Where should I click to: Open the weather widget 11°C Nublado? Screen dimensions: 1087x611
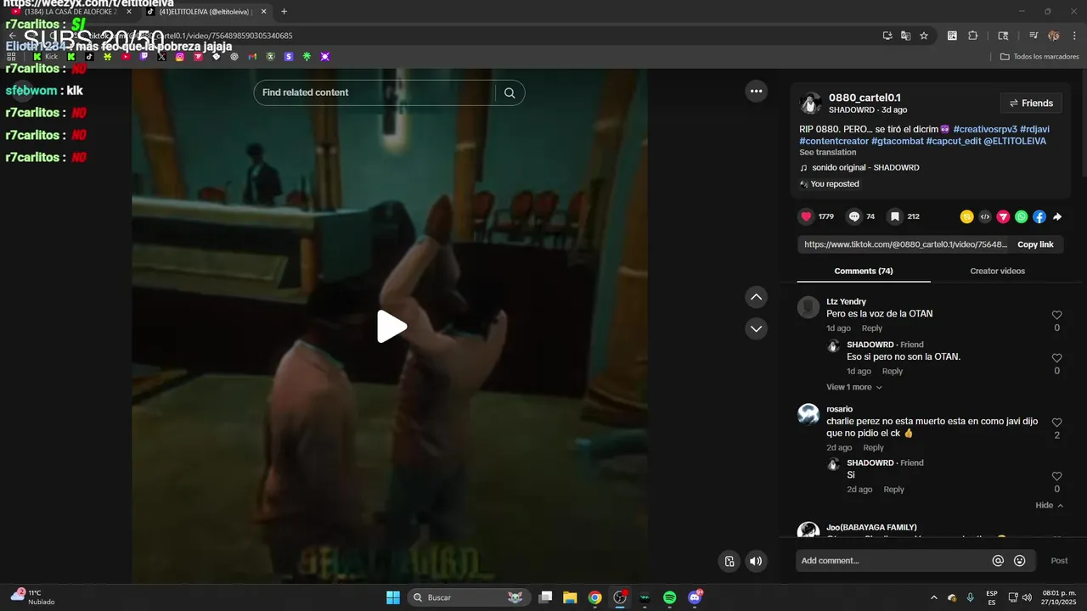tap(32, 597)
